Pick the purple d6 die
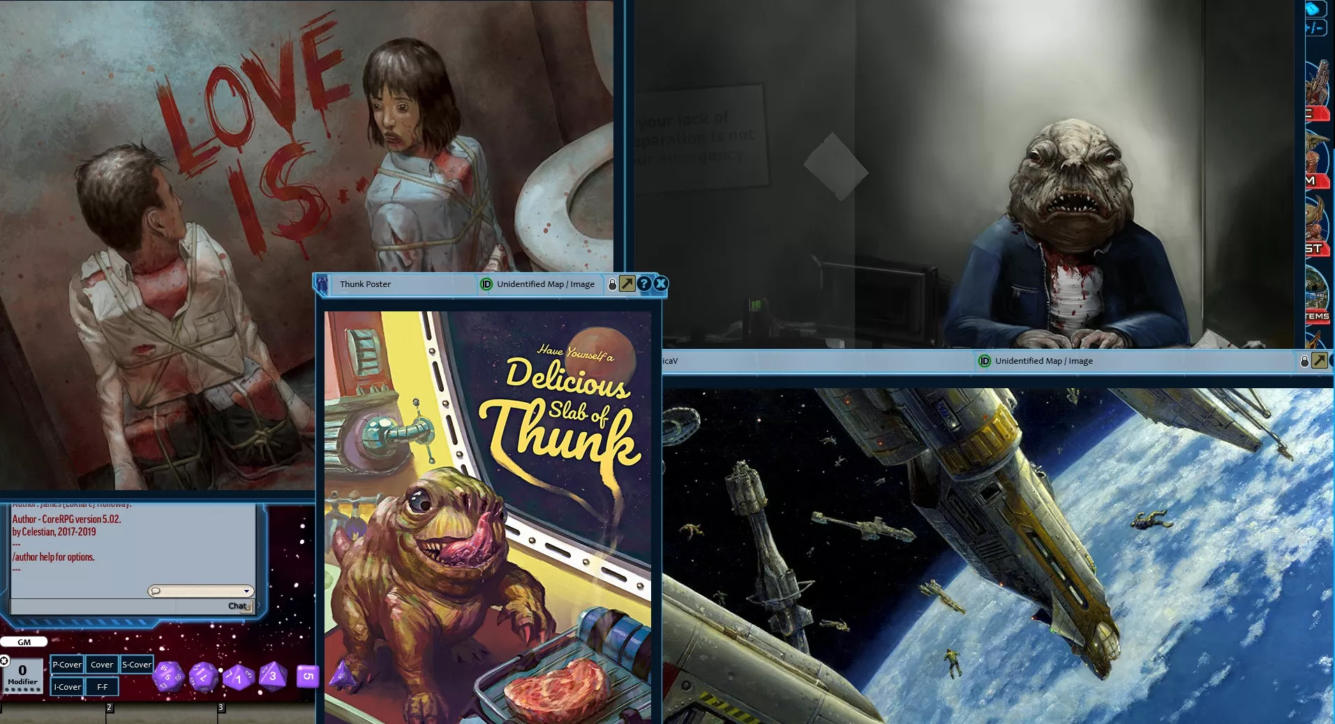This screenshot has width=1335, height=724. coord(307,676)
